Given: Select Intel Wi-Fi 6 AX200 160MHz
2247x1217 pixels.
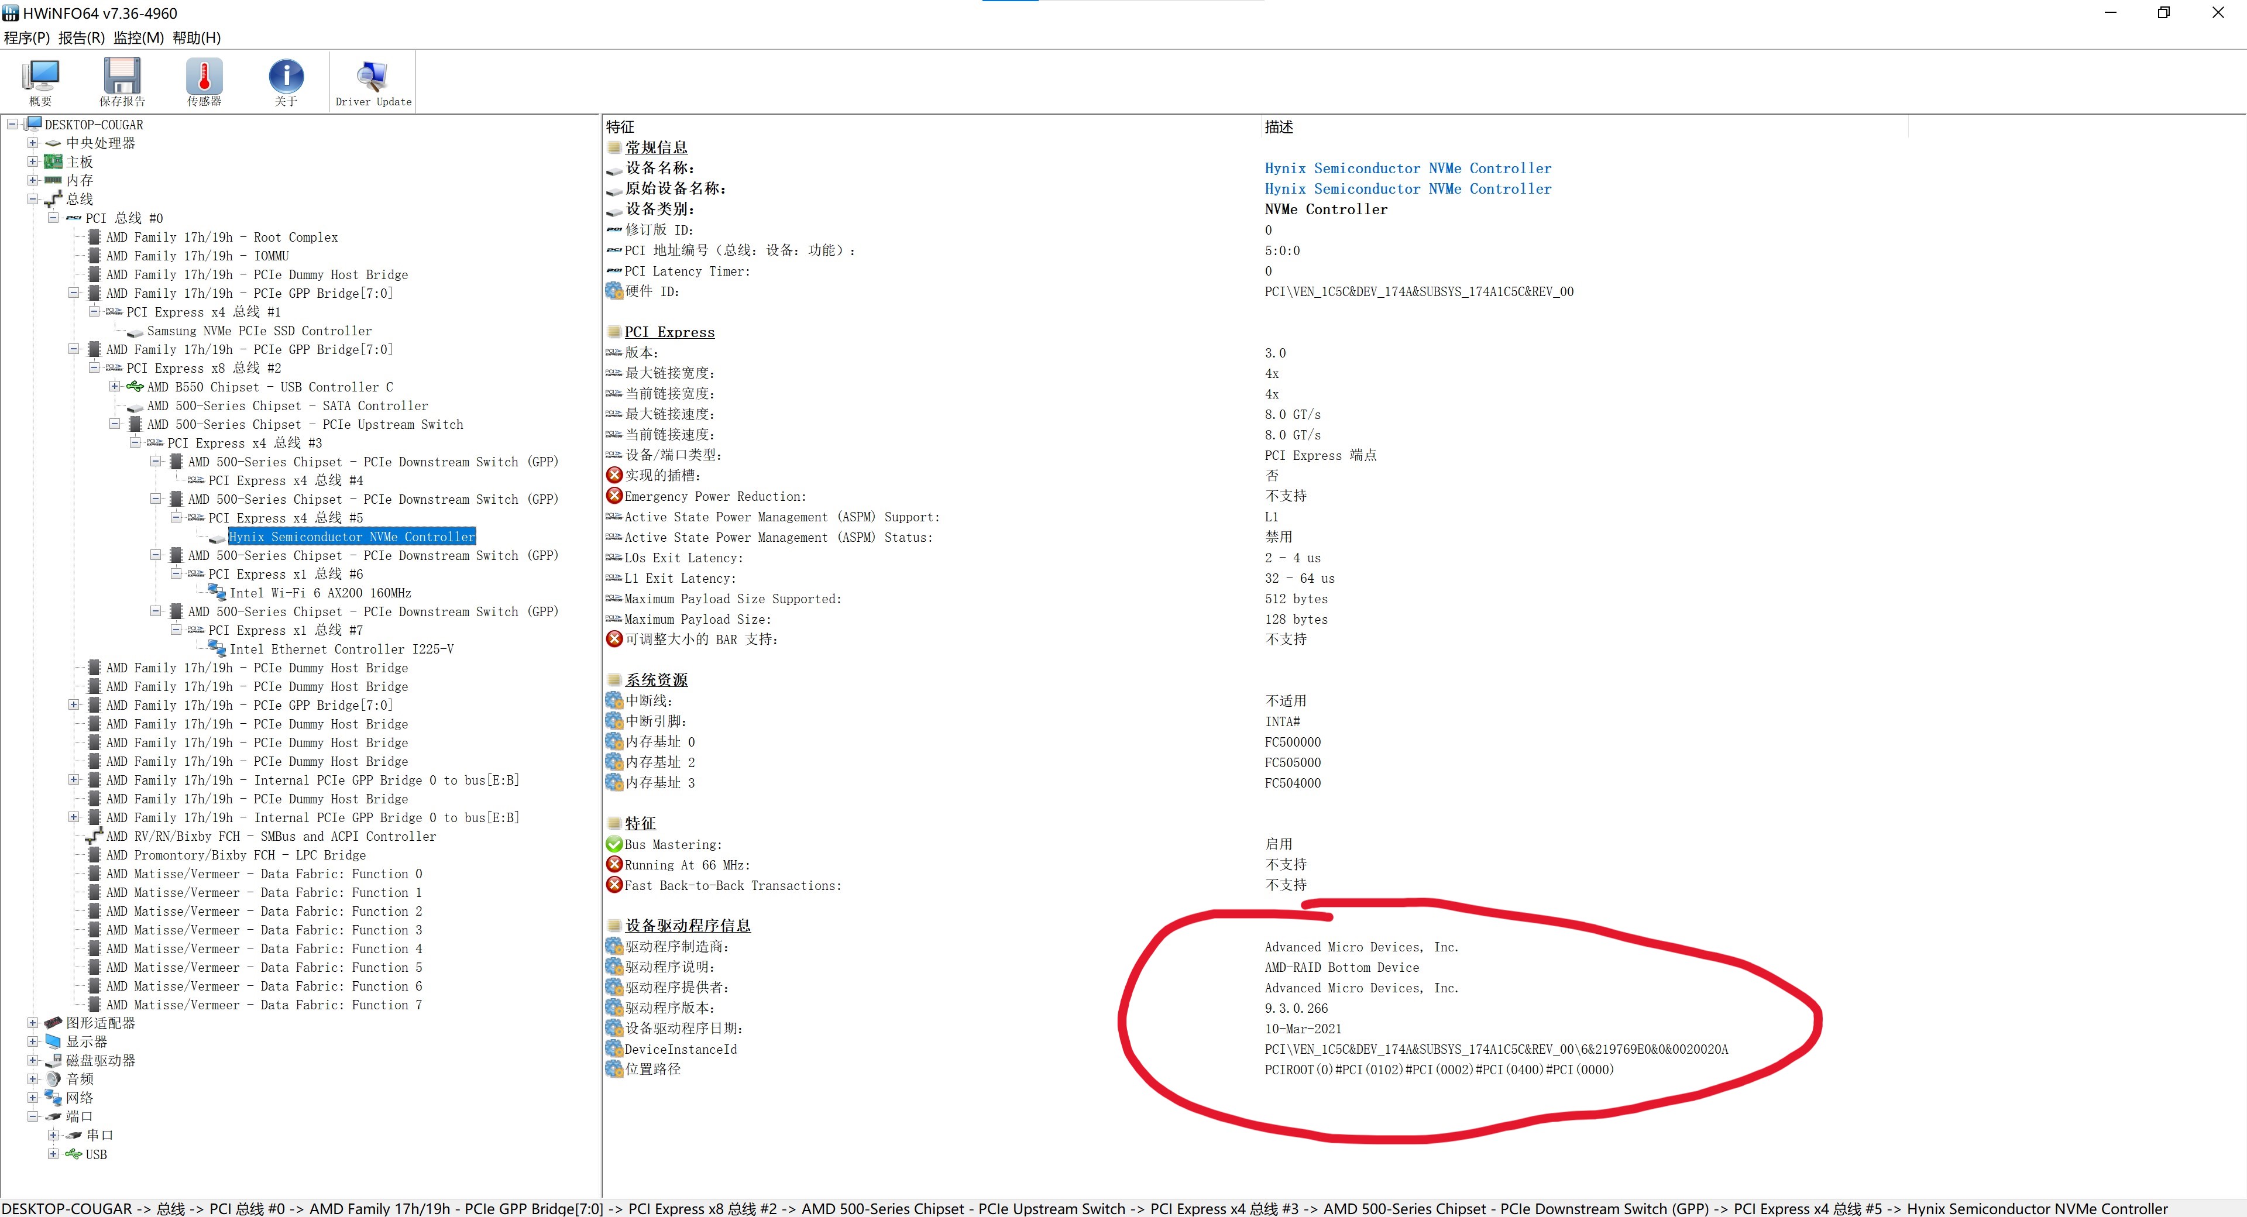Looking at the screenshot, I should click(320, 593).
